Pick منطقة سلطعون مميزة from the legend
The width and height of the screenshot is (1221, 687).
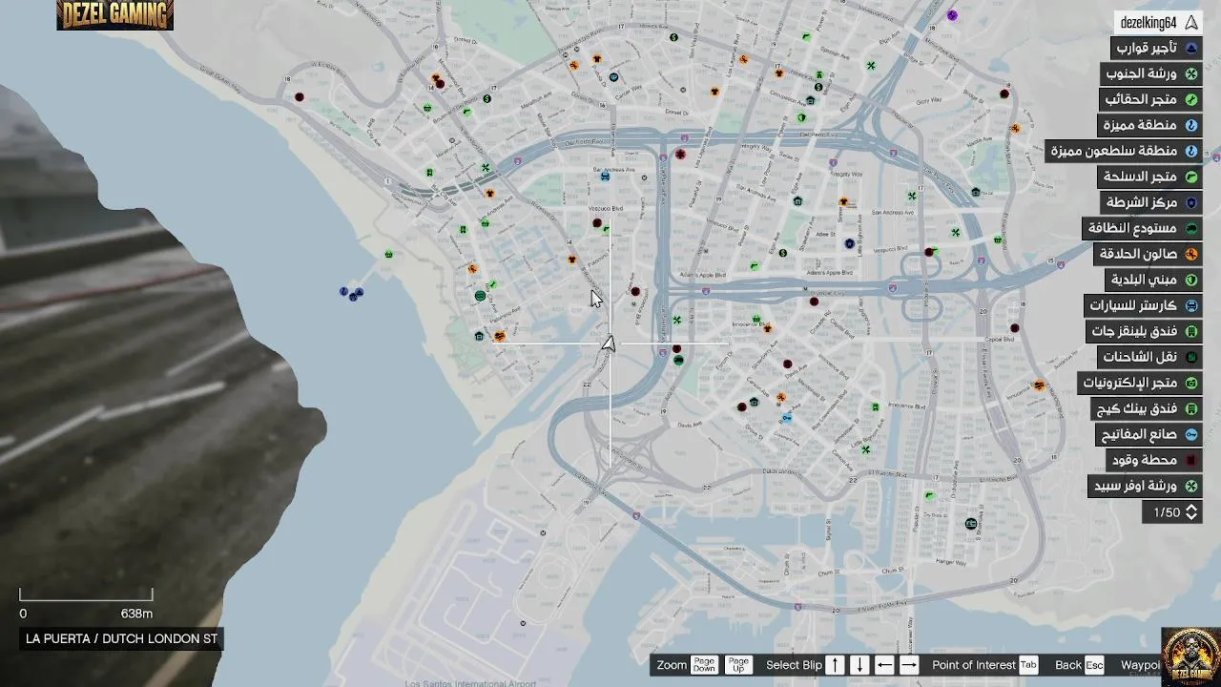(x=1124, y=151)
